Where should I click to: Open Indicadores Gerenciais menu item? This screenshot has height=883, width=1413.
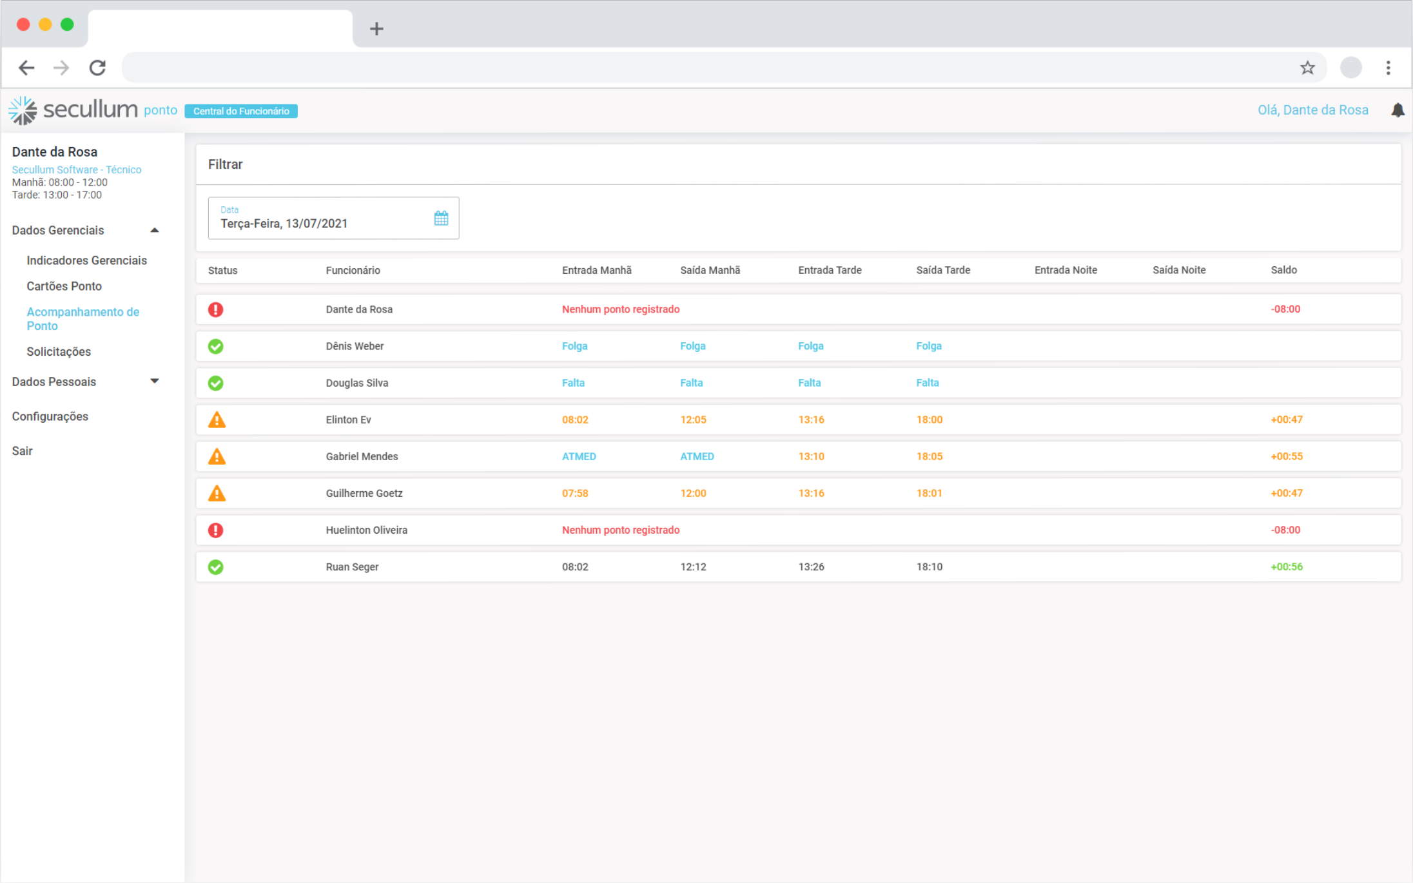click(86, 260)
